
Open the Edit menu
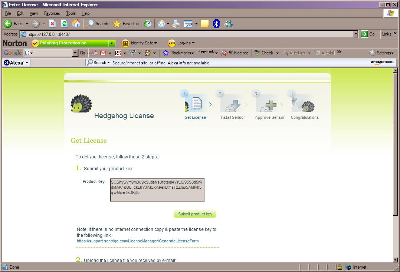pyautogui.click(x=20, y=13)
